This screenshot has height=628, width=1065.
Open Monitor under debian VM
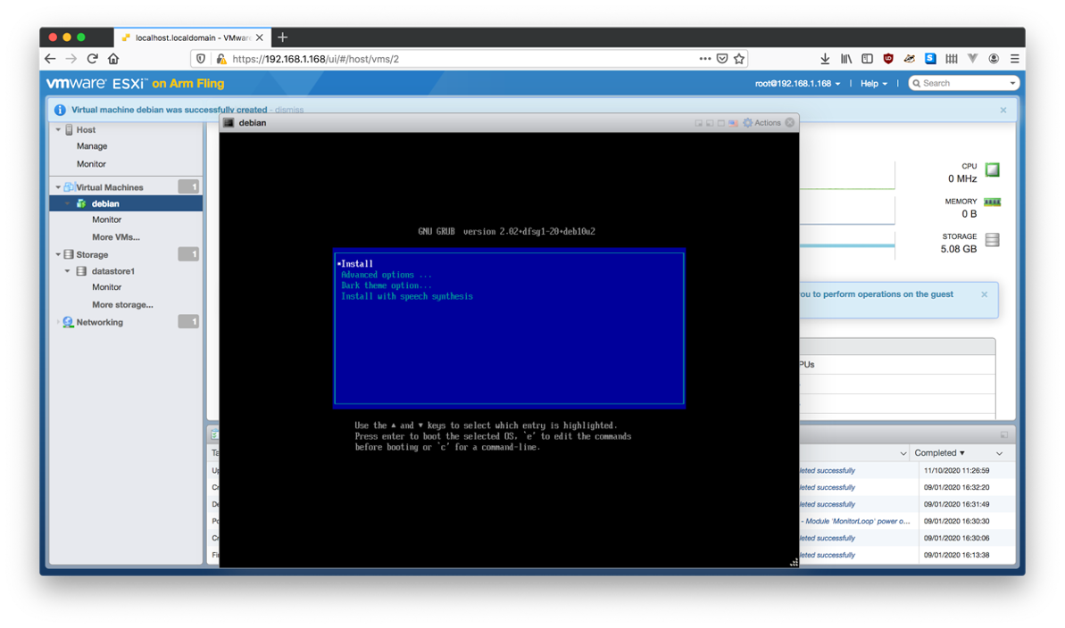106,220
